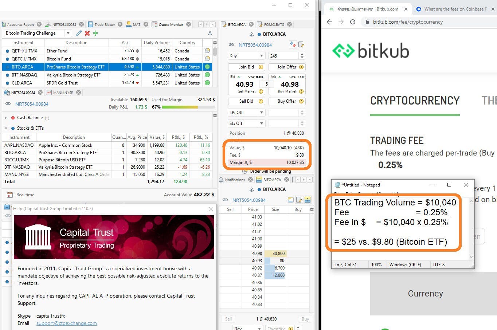Close the Help Capital Trust dialog

pyautogui.click(x=211, y=209)
